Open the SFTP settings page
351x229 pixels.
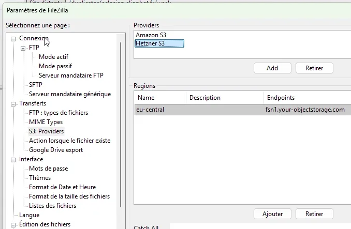36,85
